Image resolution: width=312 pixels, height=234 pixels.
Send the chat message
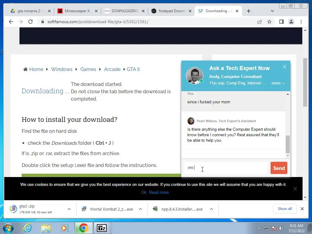click(x=279, y=168)
